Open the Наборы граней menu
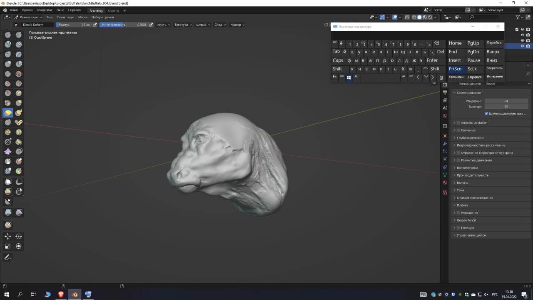This screenshot has width=533, height=300. (x=102, y=17)
